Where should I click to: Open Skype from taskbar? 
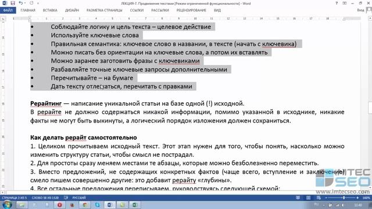97,205
